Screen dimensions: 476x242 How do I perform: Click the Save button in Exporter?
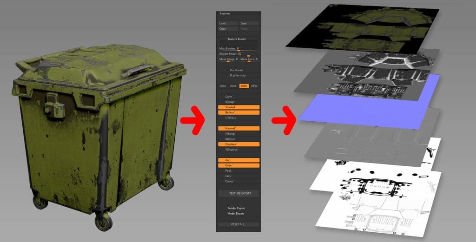(x=249, y=23)
